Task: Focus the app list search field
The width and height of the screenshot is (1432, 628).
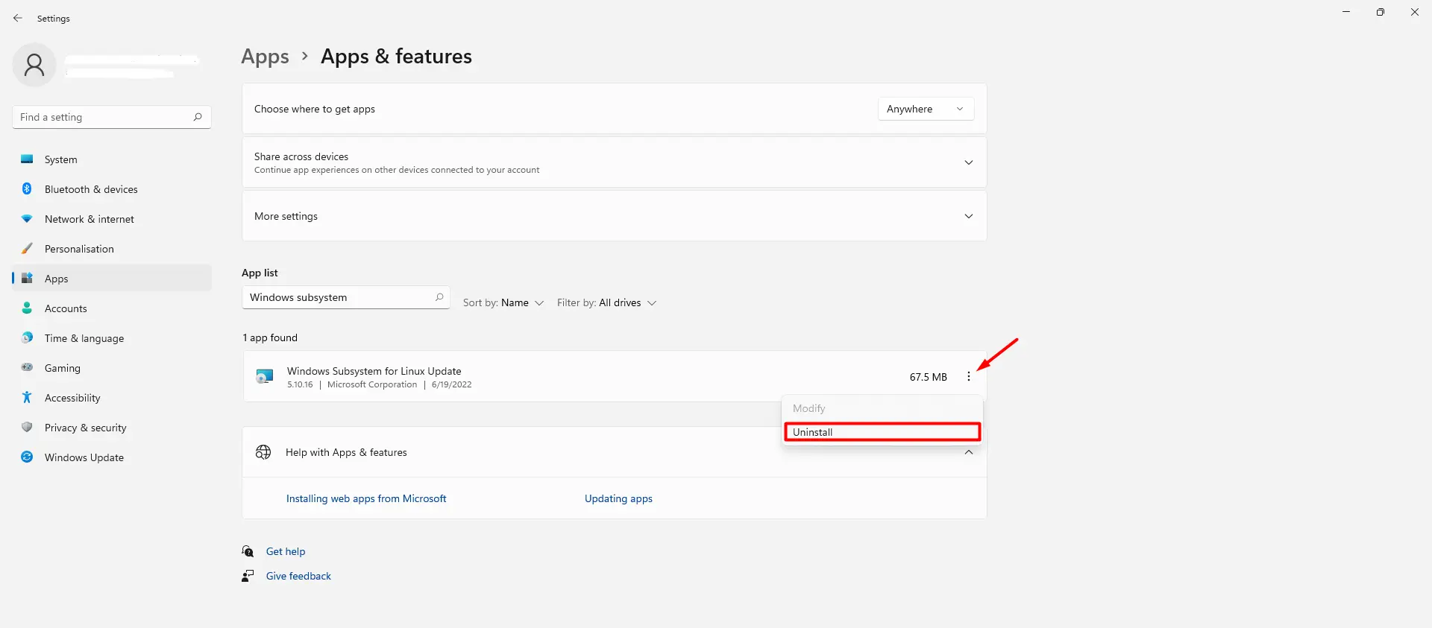Action: coord(345,297)
